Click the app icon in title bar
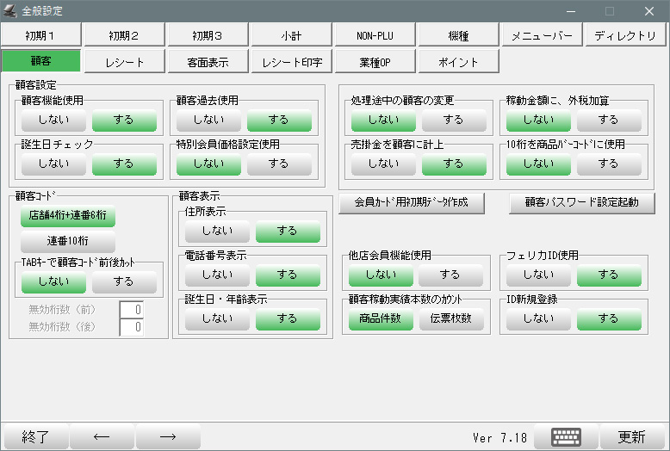 pyautogui.click(x=10, y=11)
